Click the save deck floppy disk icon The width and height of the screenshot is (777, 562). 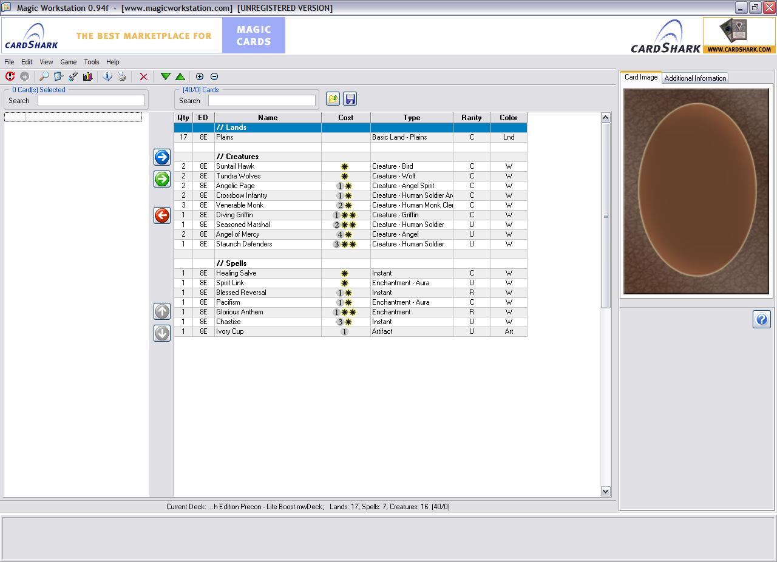click(350, 99)
